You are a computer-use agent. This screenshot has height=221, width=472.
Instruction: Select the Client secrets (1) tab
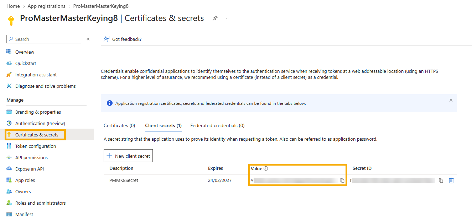click(x=163, y=125)
